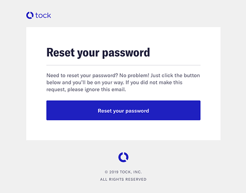Click the "please ignore this email" text
The image size is (246, 193).
click(96, 90)
